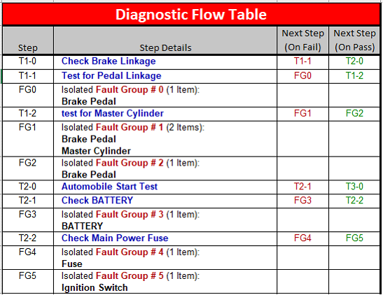Select the 'Check Main Power Fuse' step

coord(115,238)
